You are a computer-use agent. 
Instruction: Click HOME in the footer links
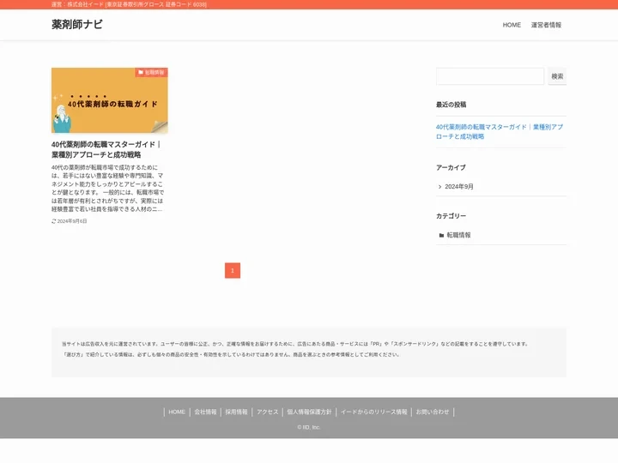(x=177, y=412)
